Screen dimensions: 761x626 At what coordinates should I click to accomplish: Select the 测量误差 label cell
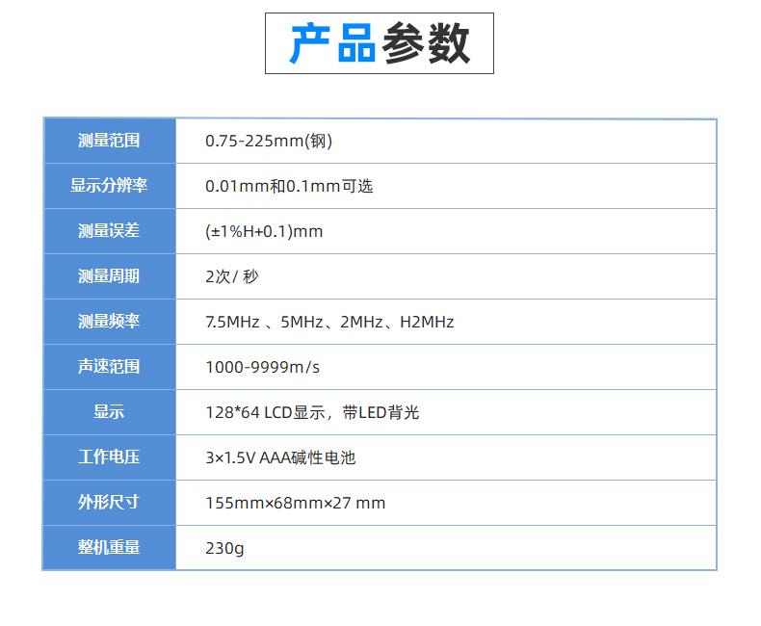[109, 231]
